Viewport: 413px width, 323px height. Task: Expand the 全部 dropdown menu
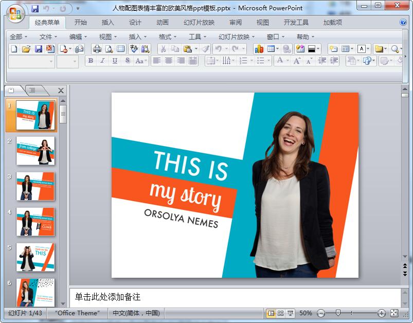coord(19,37)
